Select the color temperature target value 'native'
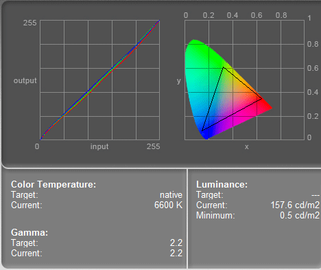Image resolution: width=321 pixels, height=270 pixels. tap(171, 195)
